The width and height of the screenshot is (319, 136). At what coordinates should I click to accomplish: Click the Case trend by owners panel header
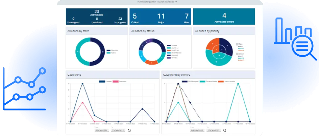click(208, 75)
